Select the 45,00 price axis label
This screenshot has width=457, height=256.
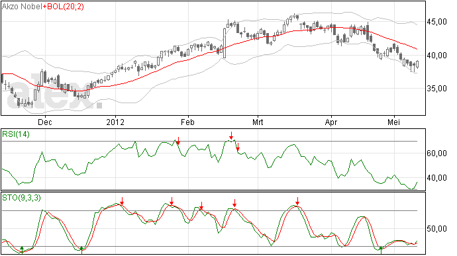[x=437, y=22]
